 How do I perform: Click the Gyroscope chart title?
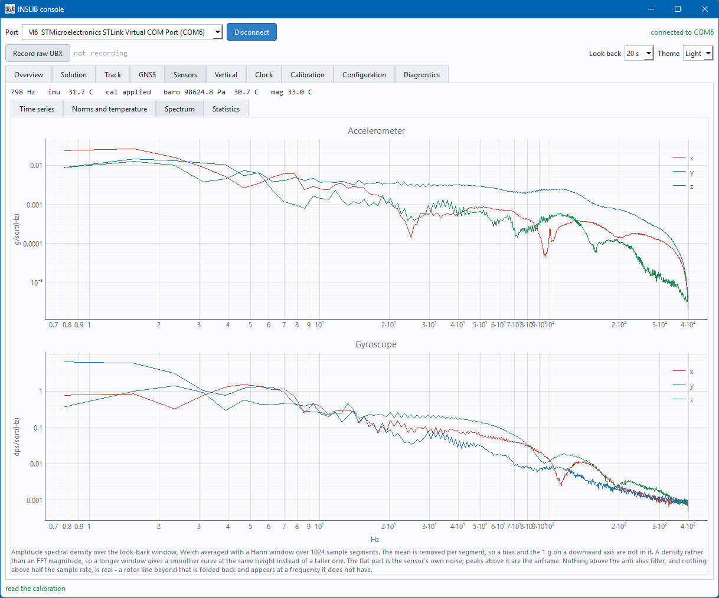[376, 344]
